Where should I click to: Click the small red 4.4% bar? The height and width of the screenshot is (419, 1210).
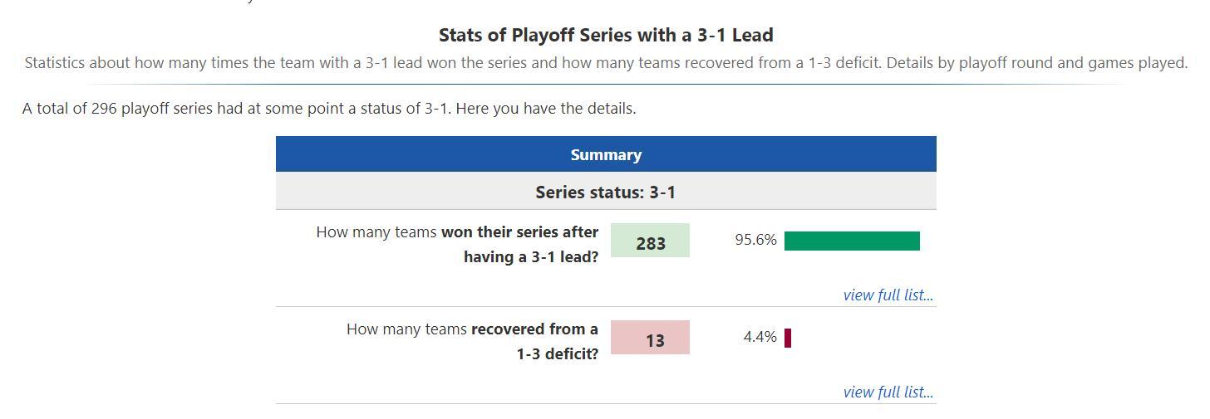click(788, 338)
